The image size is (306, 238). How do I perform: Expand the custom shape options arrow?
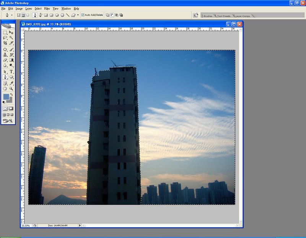[78, 15]
